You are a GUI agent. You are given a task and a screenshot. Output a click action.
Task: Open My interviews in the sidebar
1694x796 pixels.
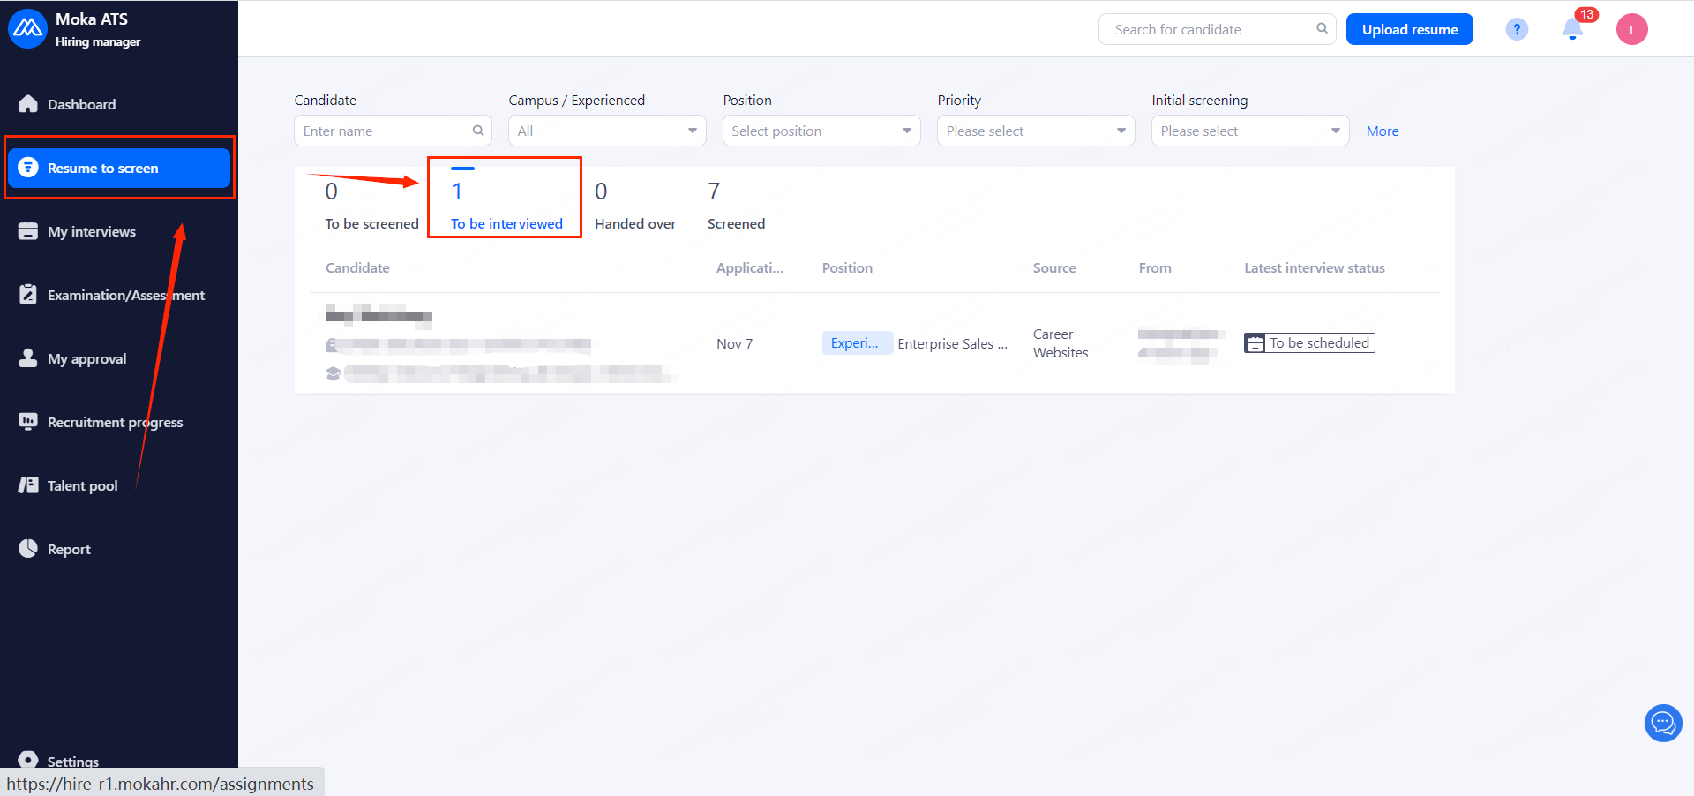92,231
